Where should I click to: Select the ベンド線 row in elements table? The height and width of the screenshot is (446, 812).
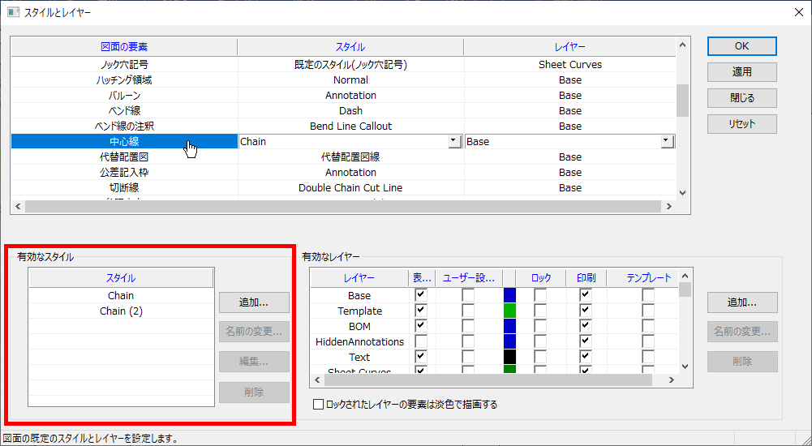point(123,111)
